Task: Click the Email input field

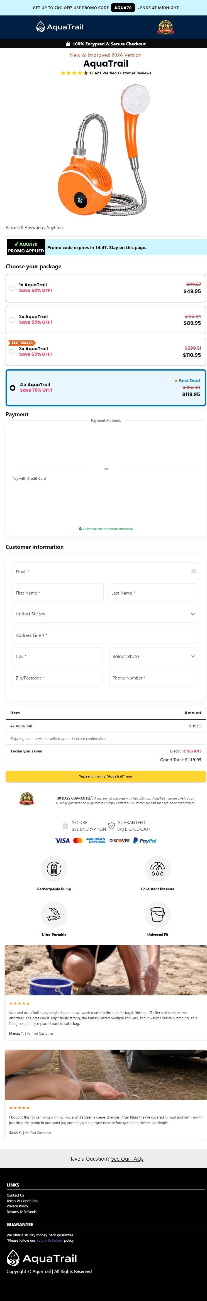Action: pos(106,571)
